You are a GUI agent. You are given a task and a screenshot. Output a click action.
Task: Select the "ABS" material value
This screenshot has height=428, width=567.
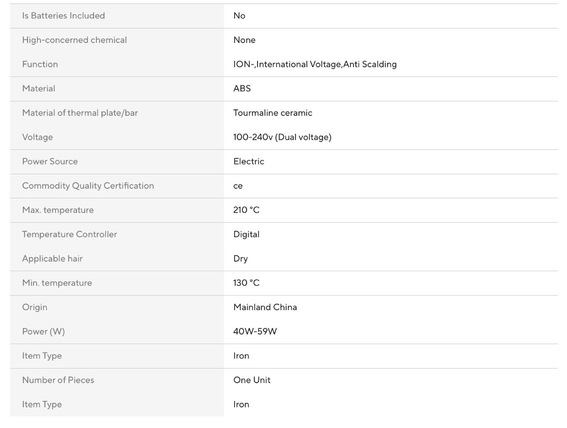pyautogui.click(x=242, y=88)
